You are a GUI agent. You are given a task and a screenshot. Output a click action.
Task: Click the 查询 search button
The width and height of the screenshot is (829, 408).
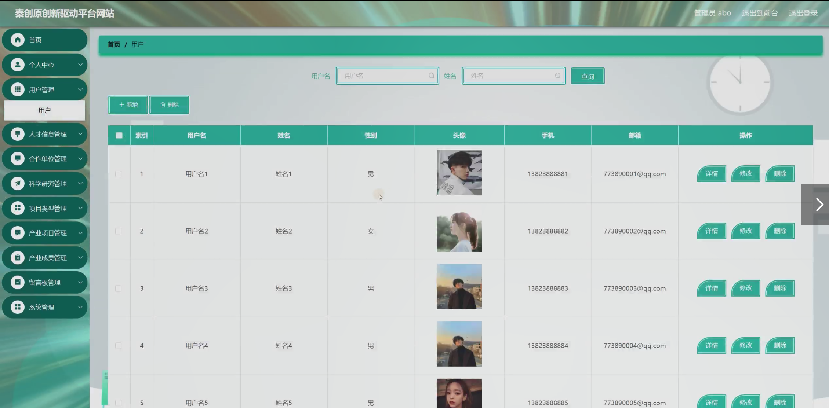click(x=588, y=76)
